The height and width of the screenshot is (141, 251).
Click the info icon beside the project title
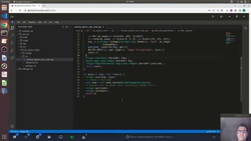click(x=127, y=137)
